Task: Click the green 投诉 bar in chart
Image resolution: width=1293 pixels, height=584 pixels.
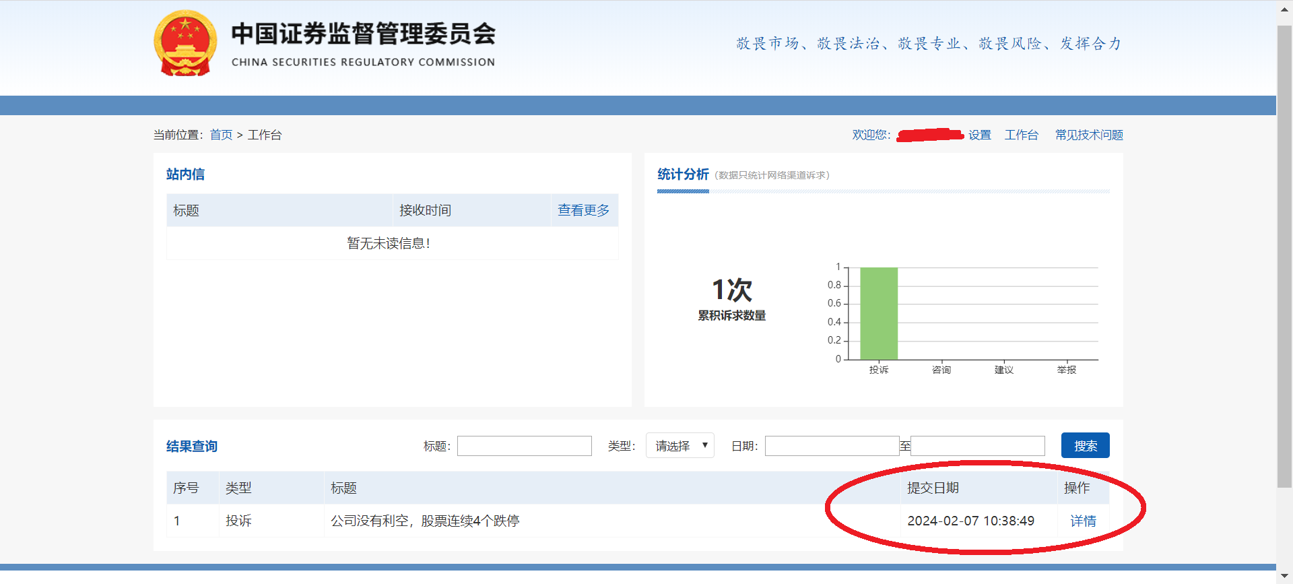Action: [x=879, y=313]
